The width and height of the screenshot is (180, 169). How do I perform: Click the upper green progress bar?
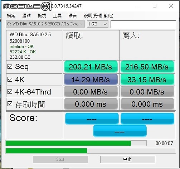tap(76, 143)
